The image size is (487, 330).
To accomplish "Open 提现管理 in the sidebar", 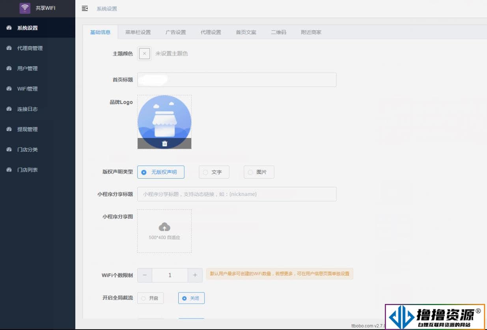I will click(x=37, y=129).
